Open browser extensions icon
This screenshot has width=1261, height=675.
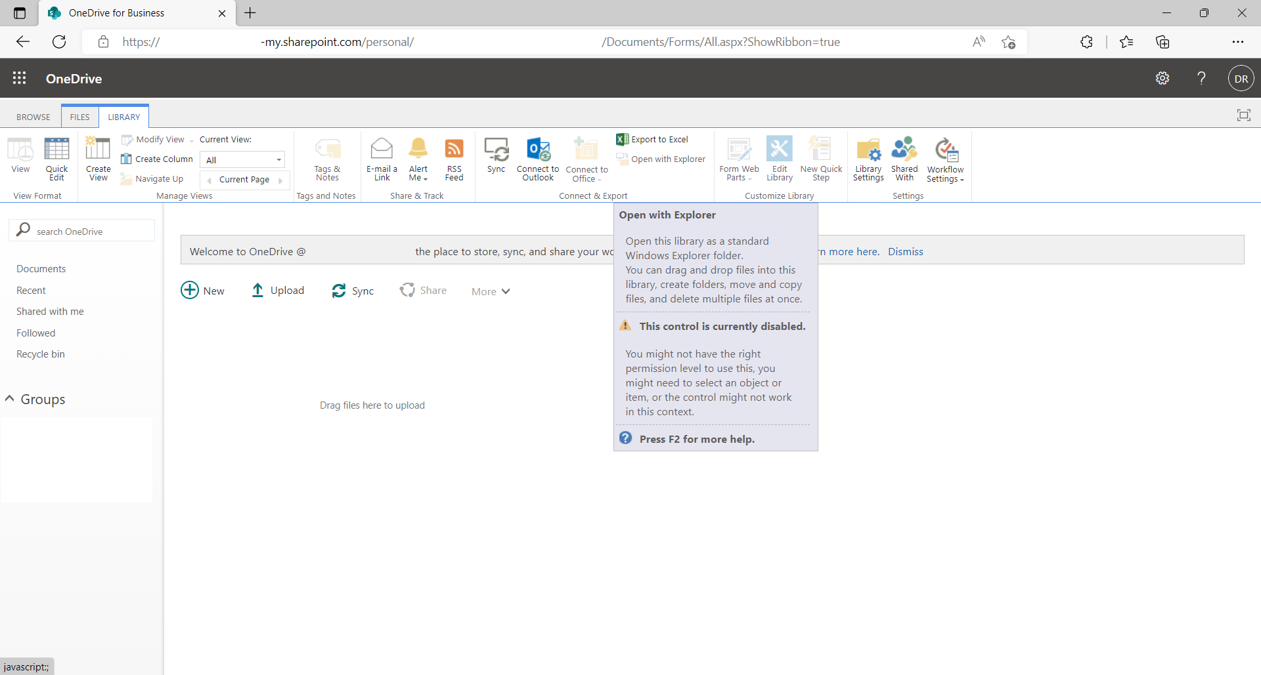(1086, 42)
